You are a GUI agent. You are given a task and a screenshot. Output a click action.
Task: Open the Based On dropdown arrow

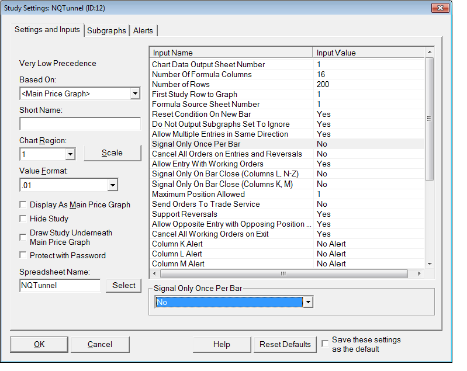coord(135,93)
